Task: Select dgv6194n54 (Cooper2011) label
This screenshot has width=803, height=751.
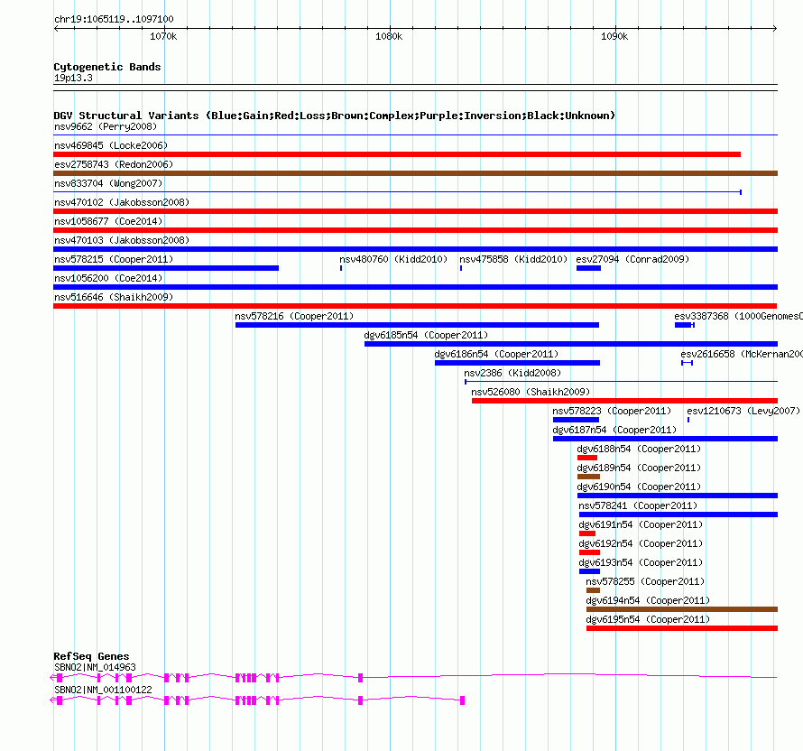Action: pyautogui.click(x=648, y=600)
